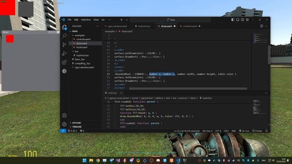Change encoding UTF-8 in status bar
Image resolution: width=292 pixels, height=164 pixels.
click(x=218, y=131)
